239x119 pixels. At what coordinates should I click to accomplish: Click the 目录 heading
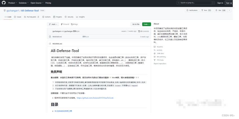[x=54, y=104]
